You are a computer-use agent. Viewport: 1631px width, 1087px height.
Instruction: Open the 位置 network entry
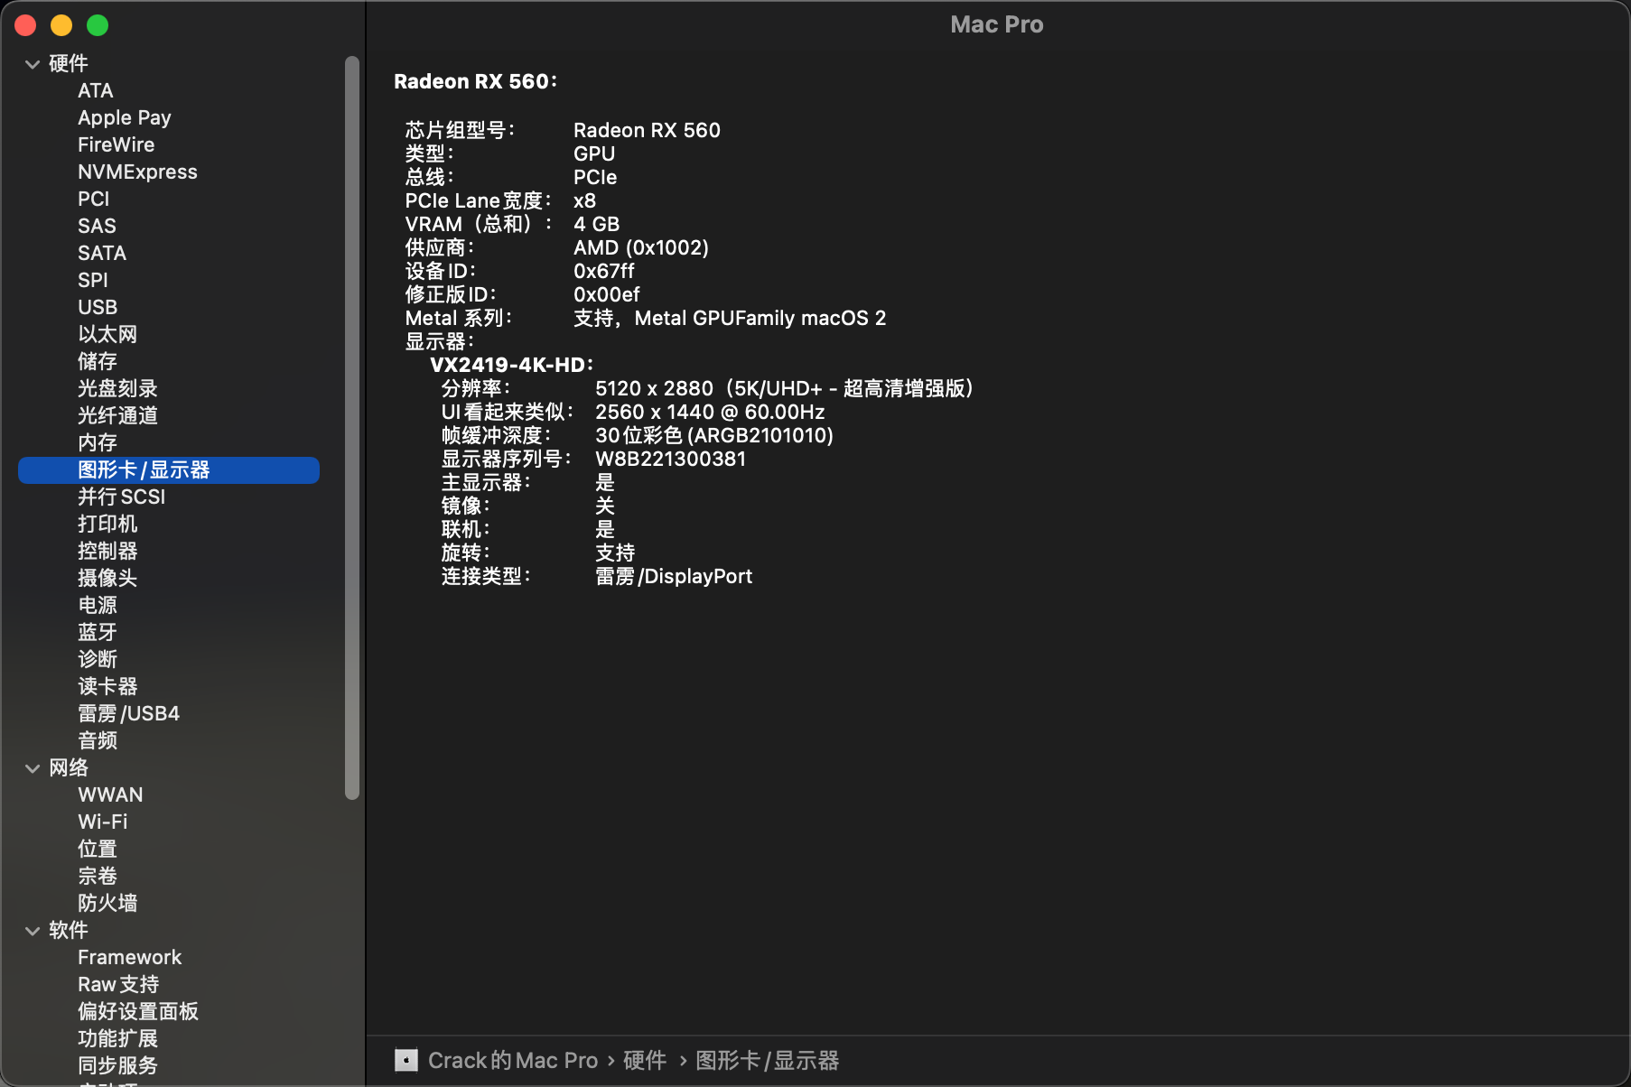click(98, 849)
